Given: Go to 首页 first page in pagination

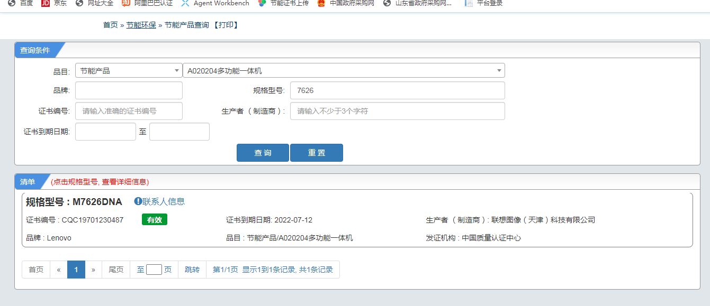Looking at the screenshot, I should 36,270.
